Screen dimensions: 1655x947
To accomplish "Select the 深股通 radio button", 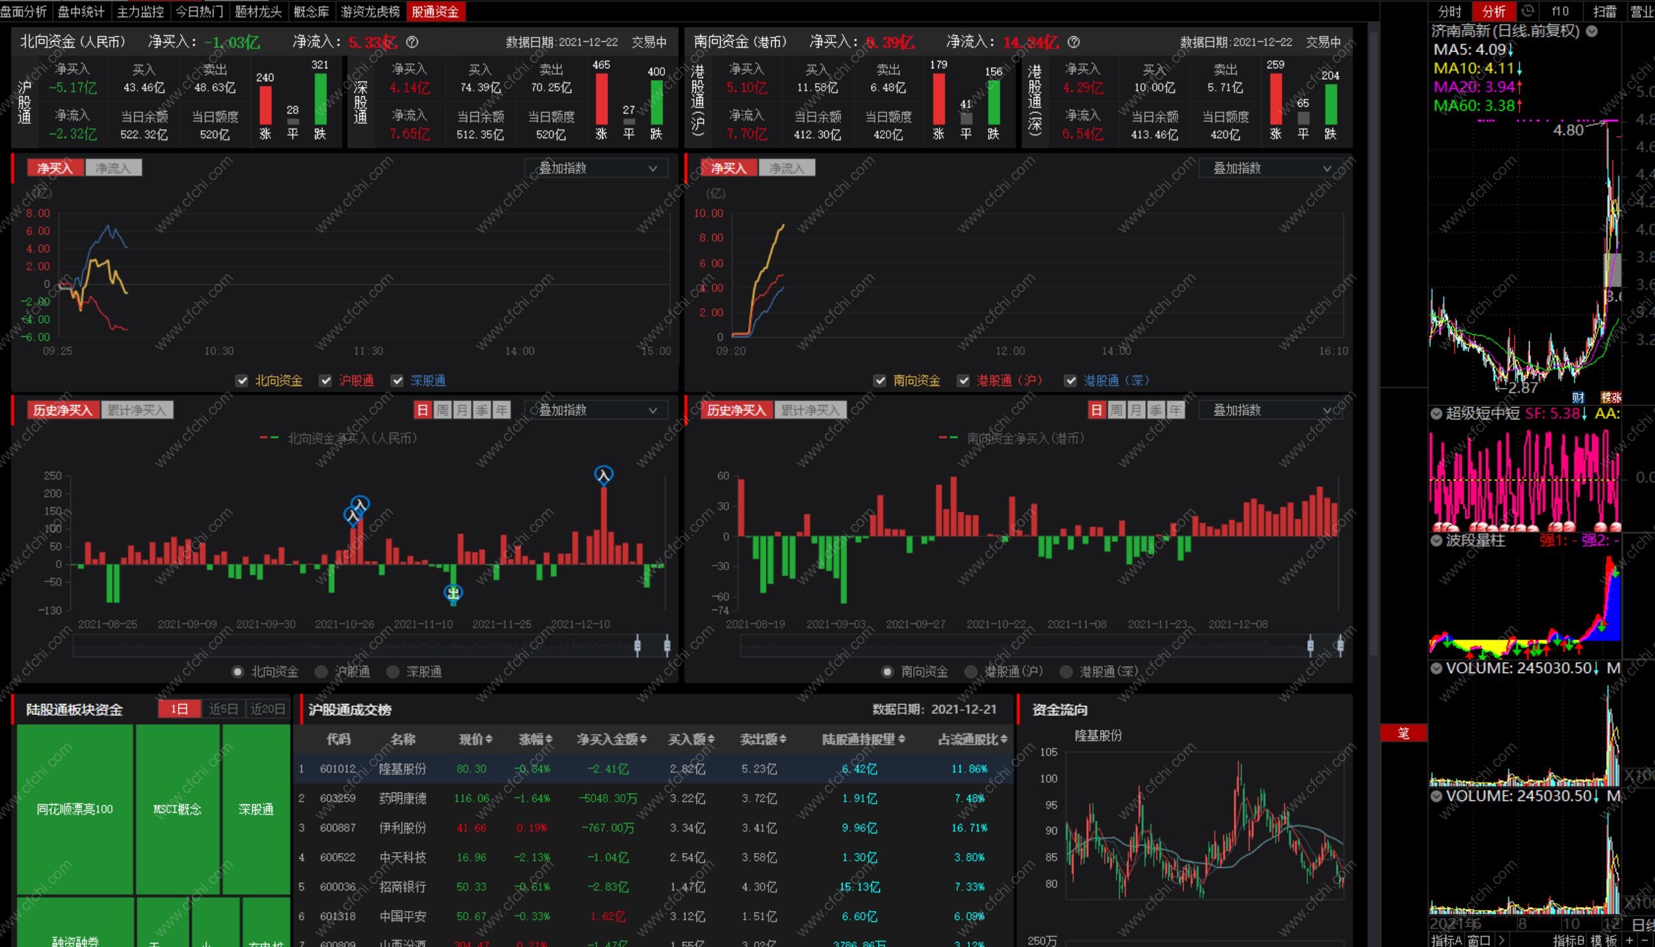I will (x=393, y=672).
